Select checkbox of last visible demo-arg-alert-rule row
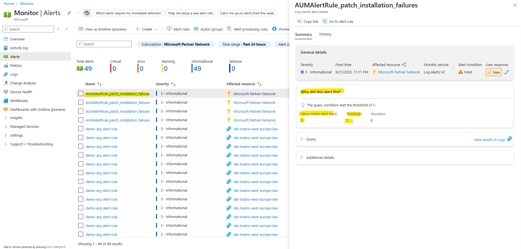521x249 pixels. [x=81, y=234]
